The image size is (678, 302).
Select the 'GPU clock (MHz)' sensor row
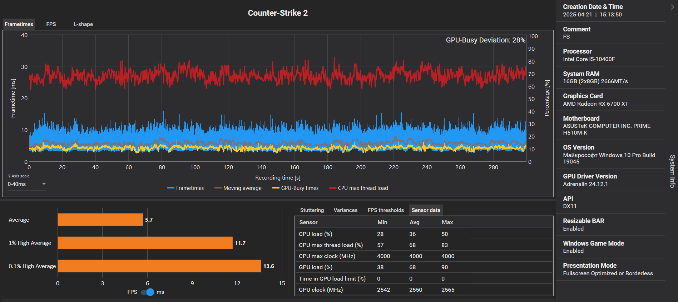[x=424, y=290]
